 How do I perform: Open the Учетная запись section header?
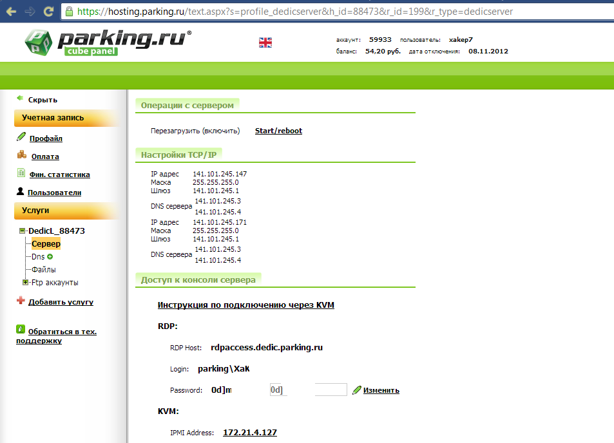coord(66,118)
